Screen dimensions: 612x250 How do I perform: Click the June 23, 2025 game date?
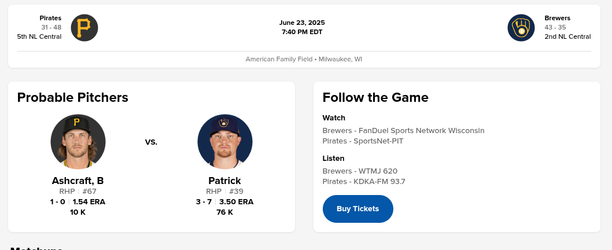tap(302, 23)
